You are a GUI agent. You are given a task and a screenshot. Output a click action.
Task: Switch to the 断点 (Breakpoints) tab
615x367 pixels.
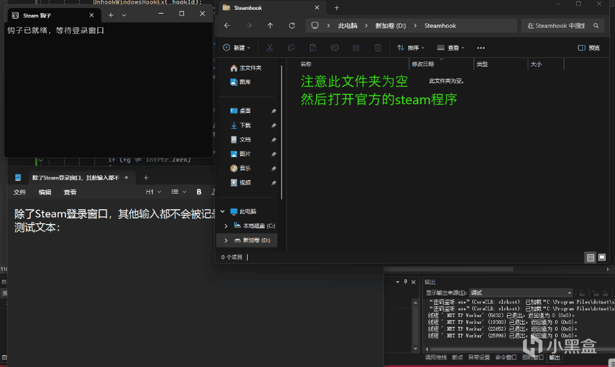coord(457,357)
